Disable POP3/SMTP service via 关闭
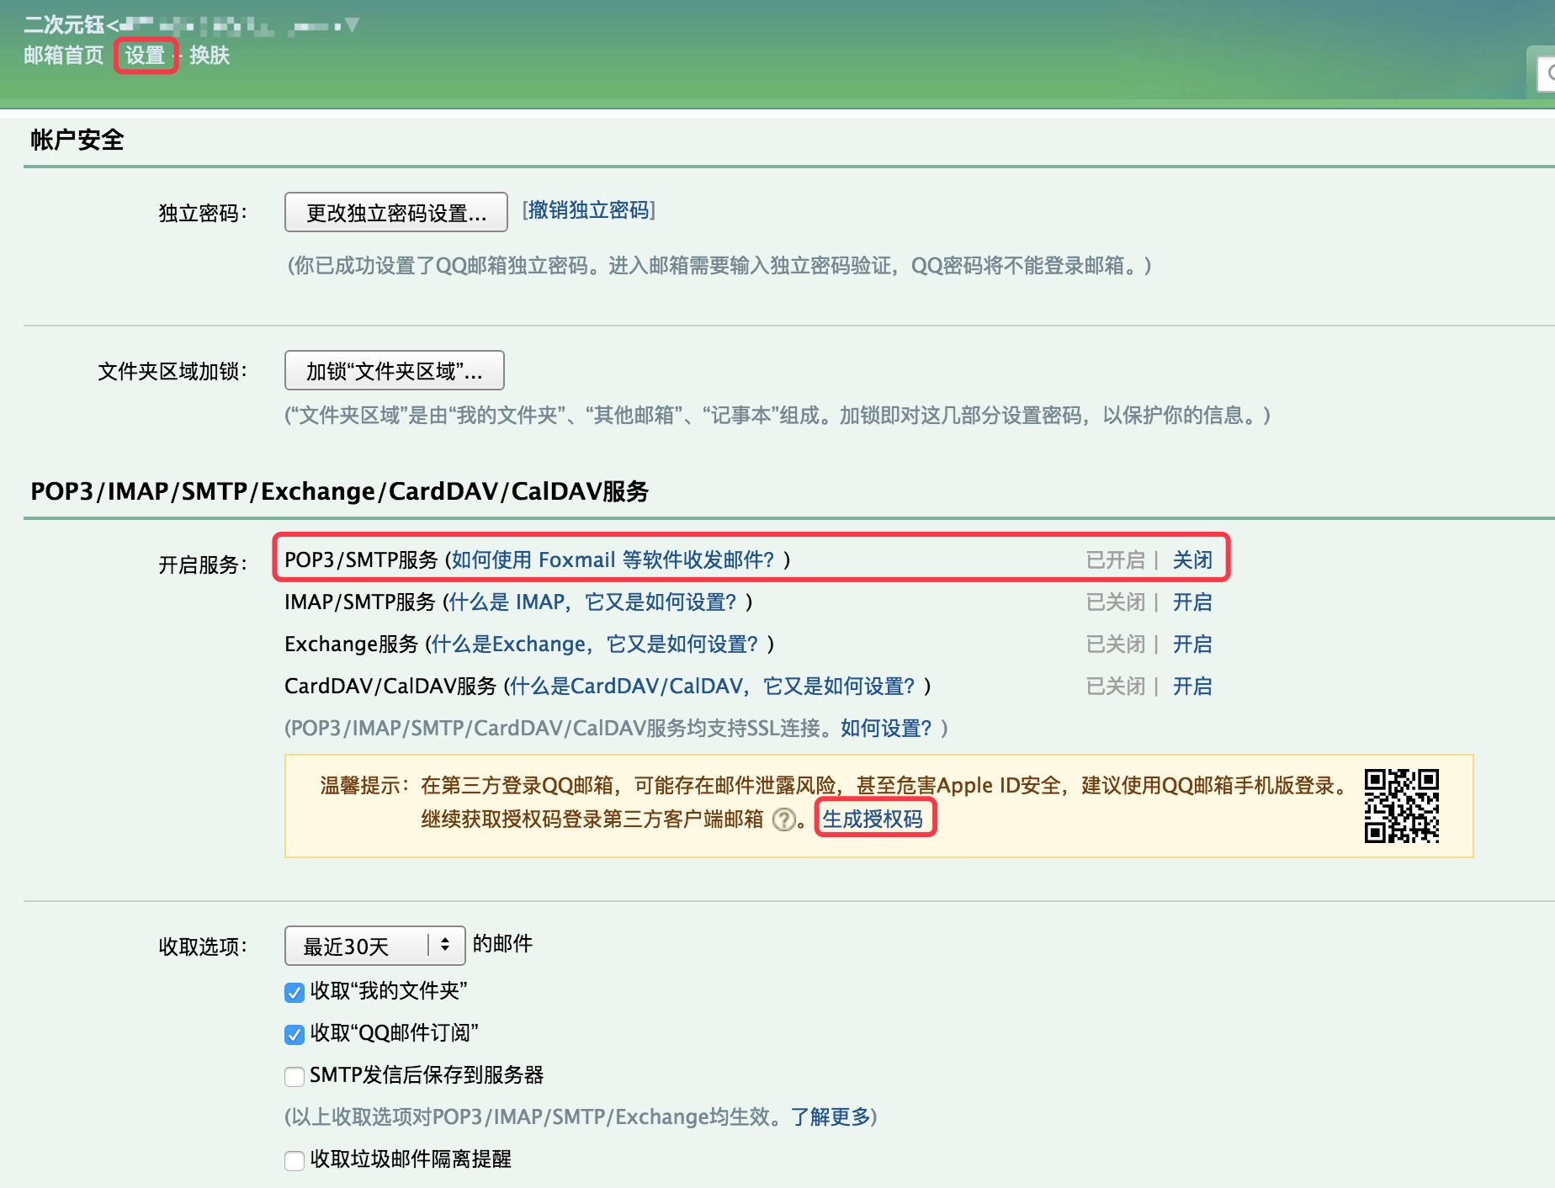The image size is (1555, 1188). coord(1191,559)
